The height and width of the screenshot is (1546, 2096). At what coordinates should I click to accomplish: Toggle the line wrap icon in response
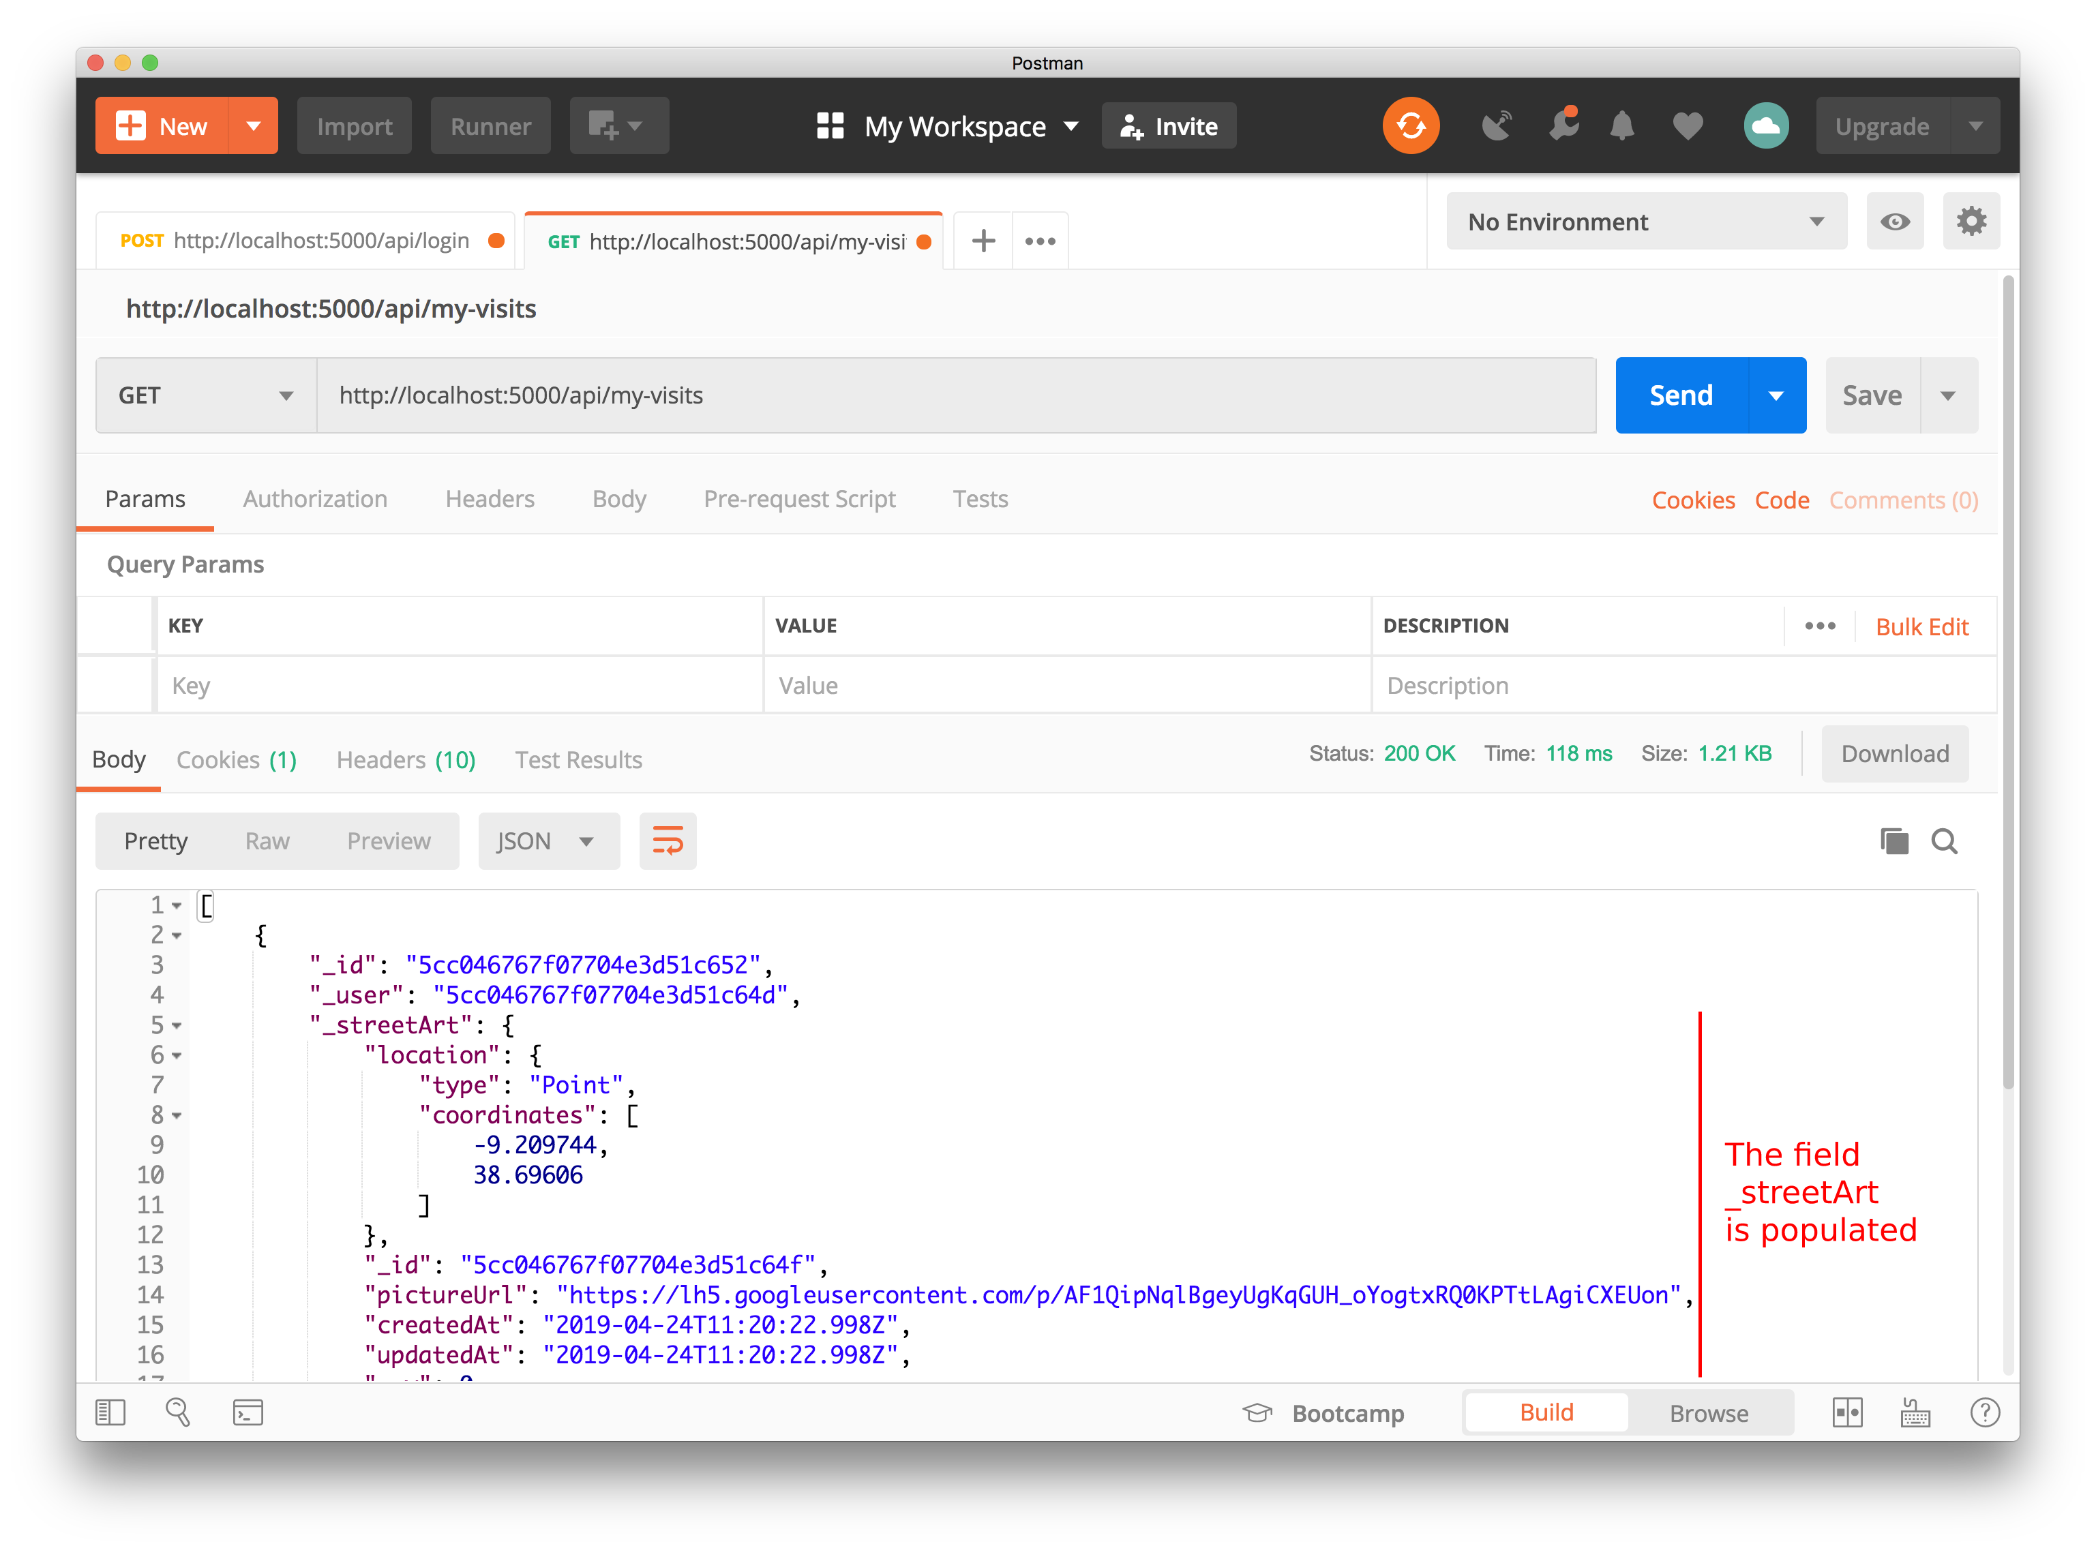click(668, 841)
